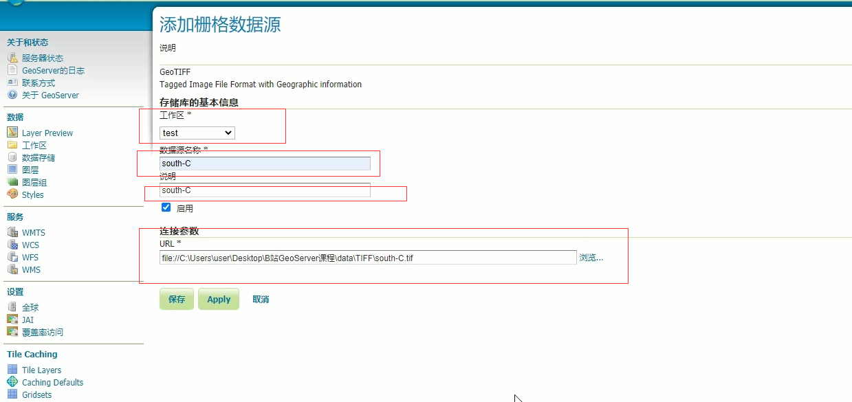Open the Caching Defaults page
The width and height of the screenshot is (852, 402).
tap(52, 383)
